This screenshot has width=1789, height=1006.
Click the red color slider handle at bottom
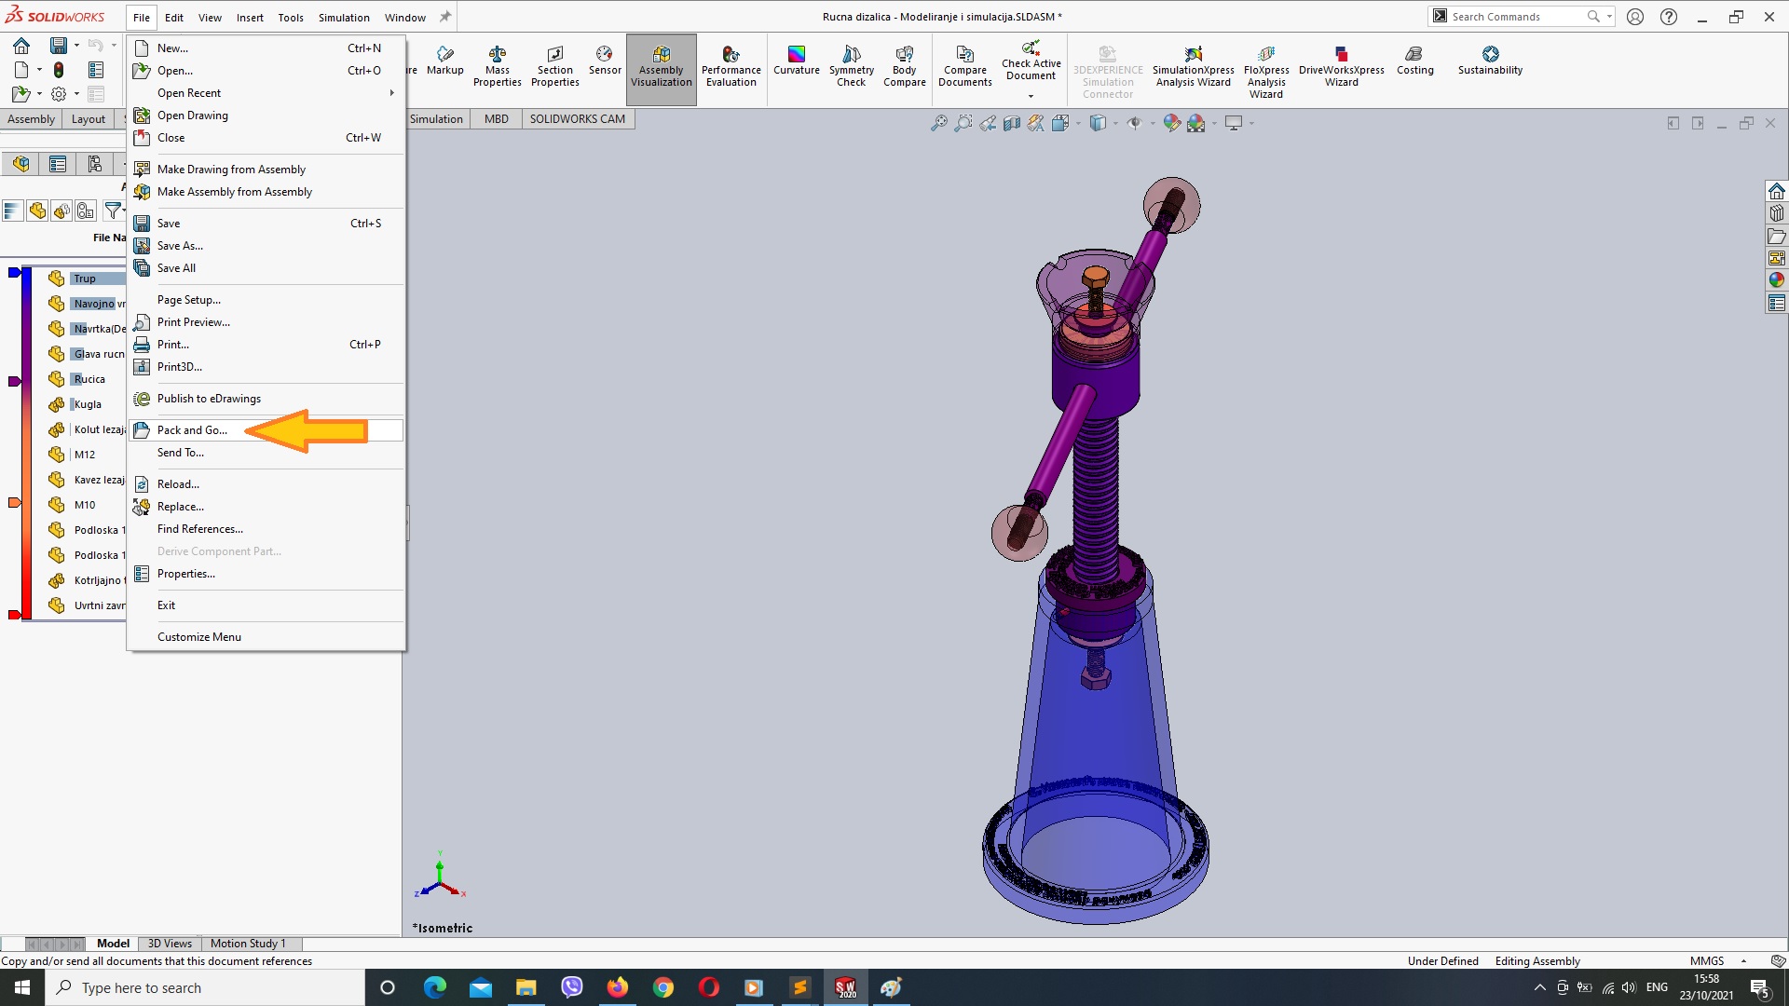tap(14, 615)
